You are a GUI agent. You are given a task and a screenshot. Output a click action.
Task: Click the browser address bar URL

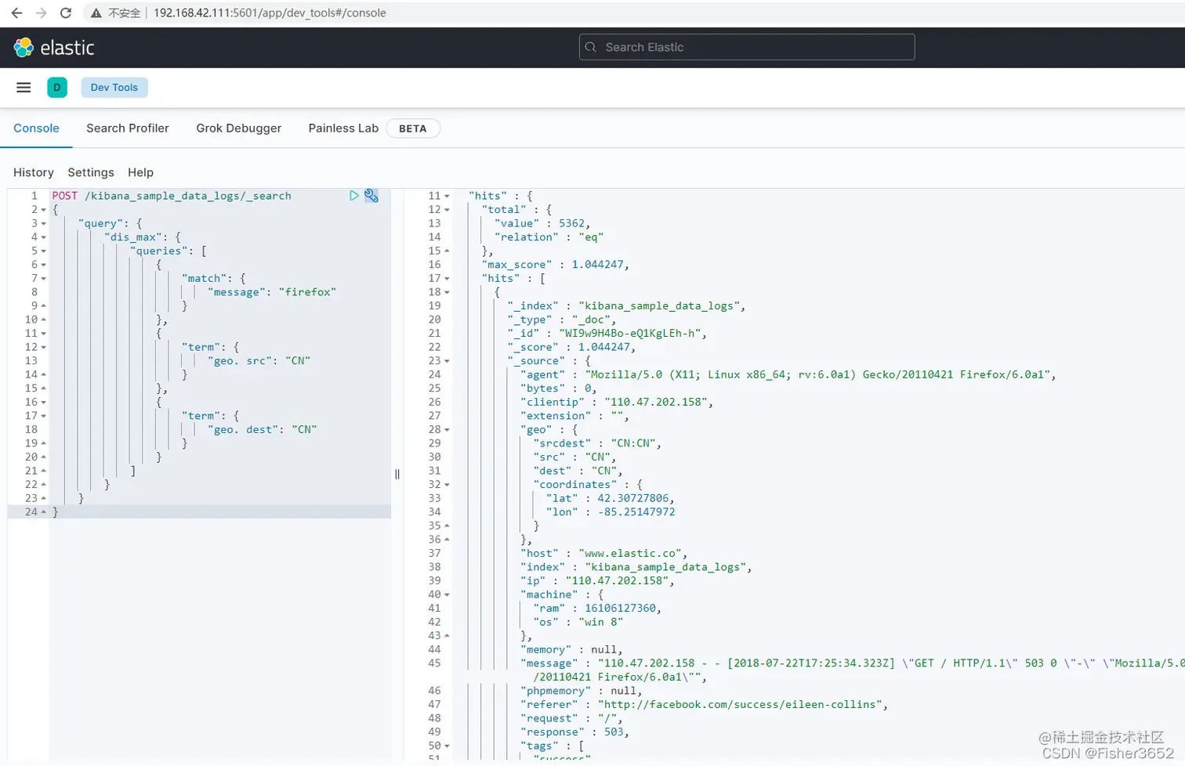coord(270,13)
